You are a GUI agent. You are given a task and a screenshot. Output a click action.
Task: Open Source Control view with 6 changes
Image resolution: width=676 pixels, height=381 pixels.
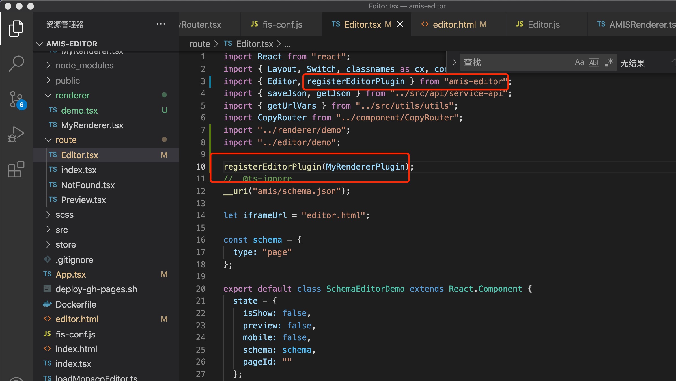tap(17, 100)
